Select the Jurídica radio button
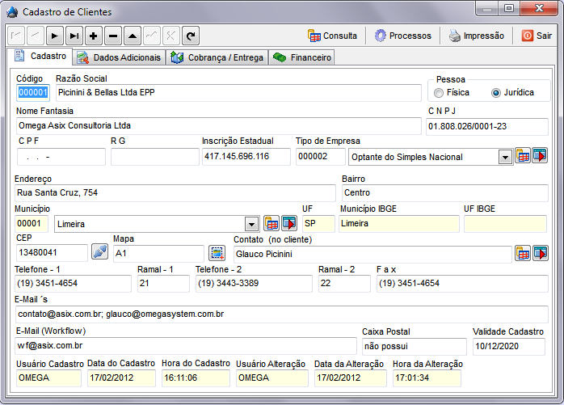Viewport: 564px width, 405px height. point(496,93)
